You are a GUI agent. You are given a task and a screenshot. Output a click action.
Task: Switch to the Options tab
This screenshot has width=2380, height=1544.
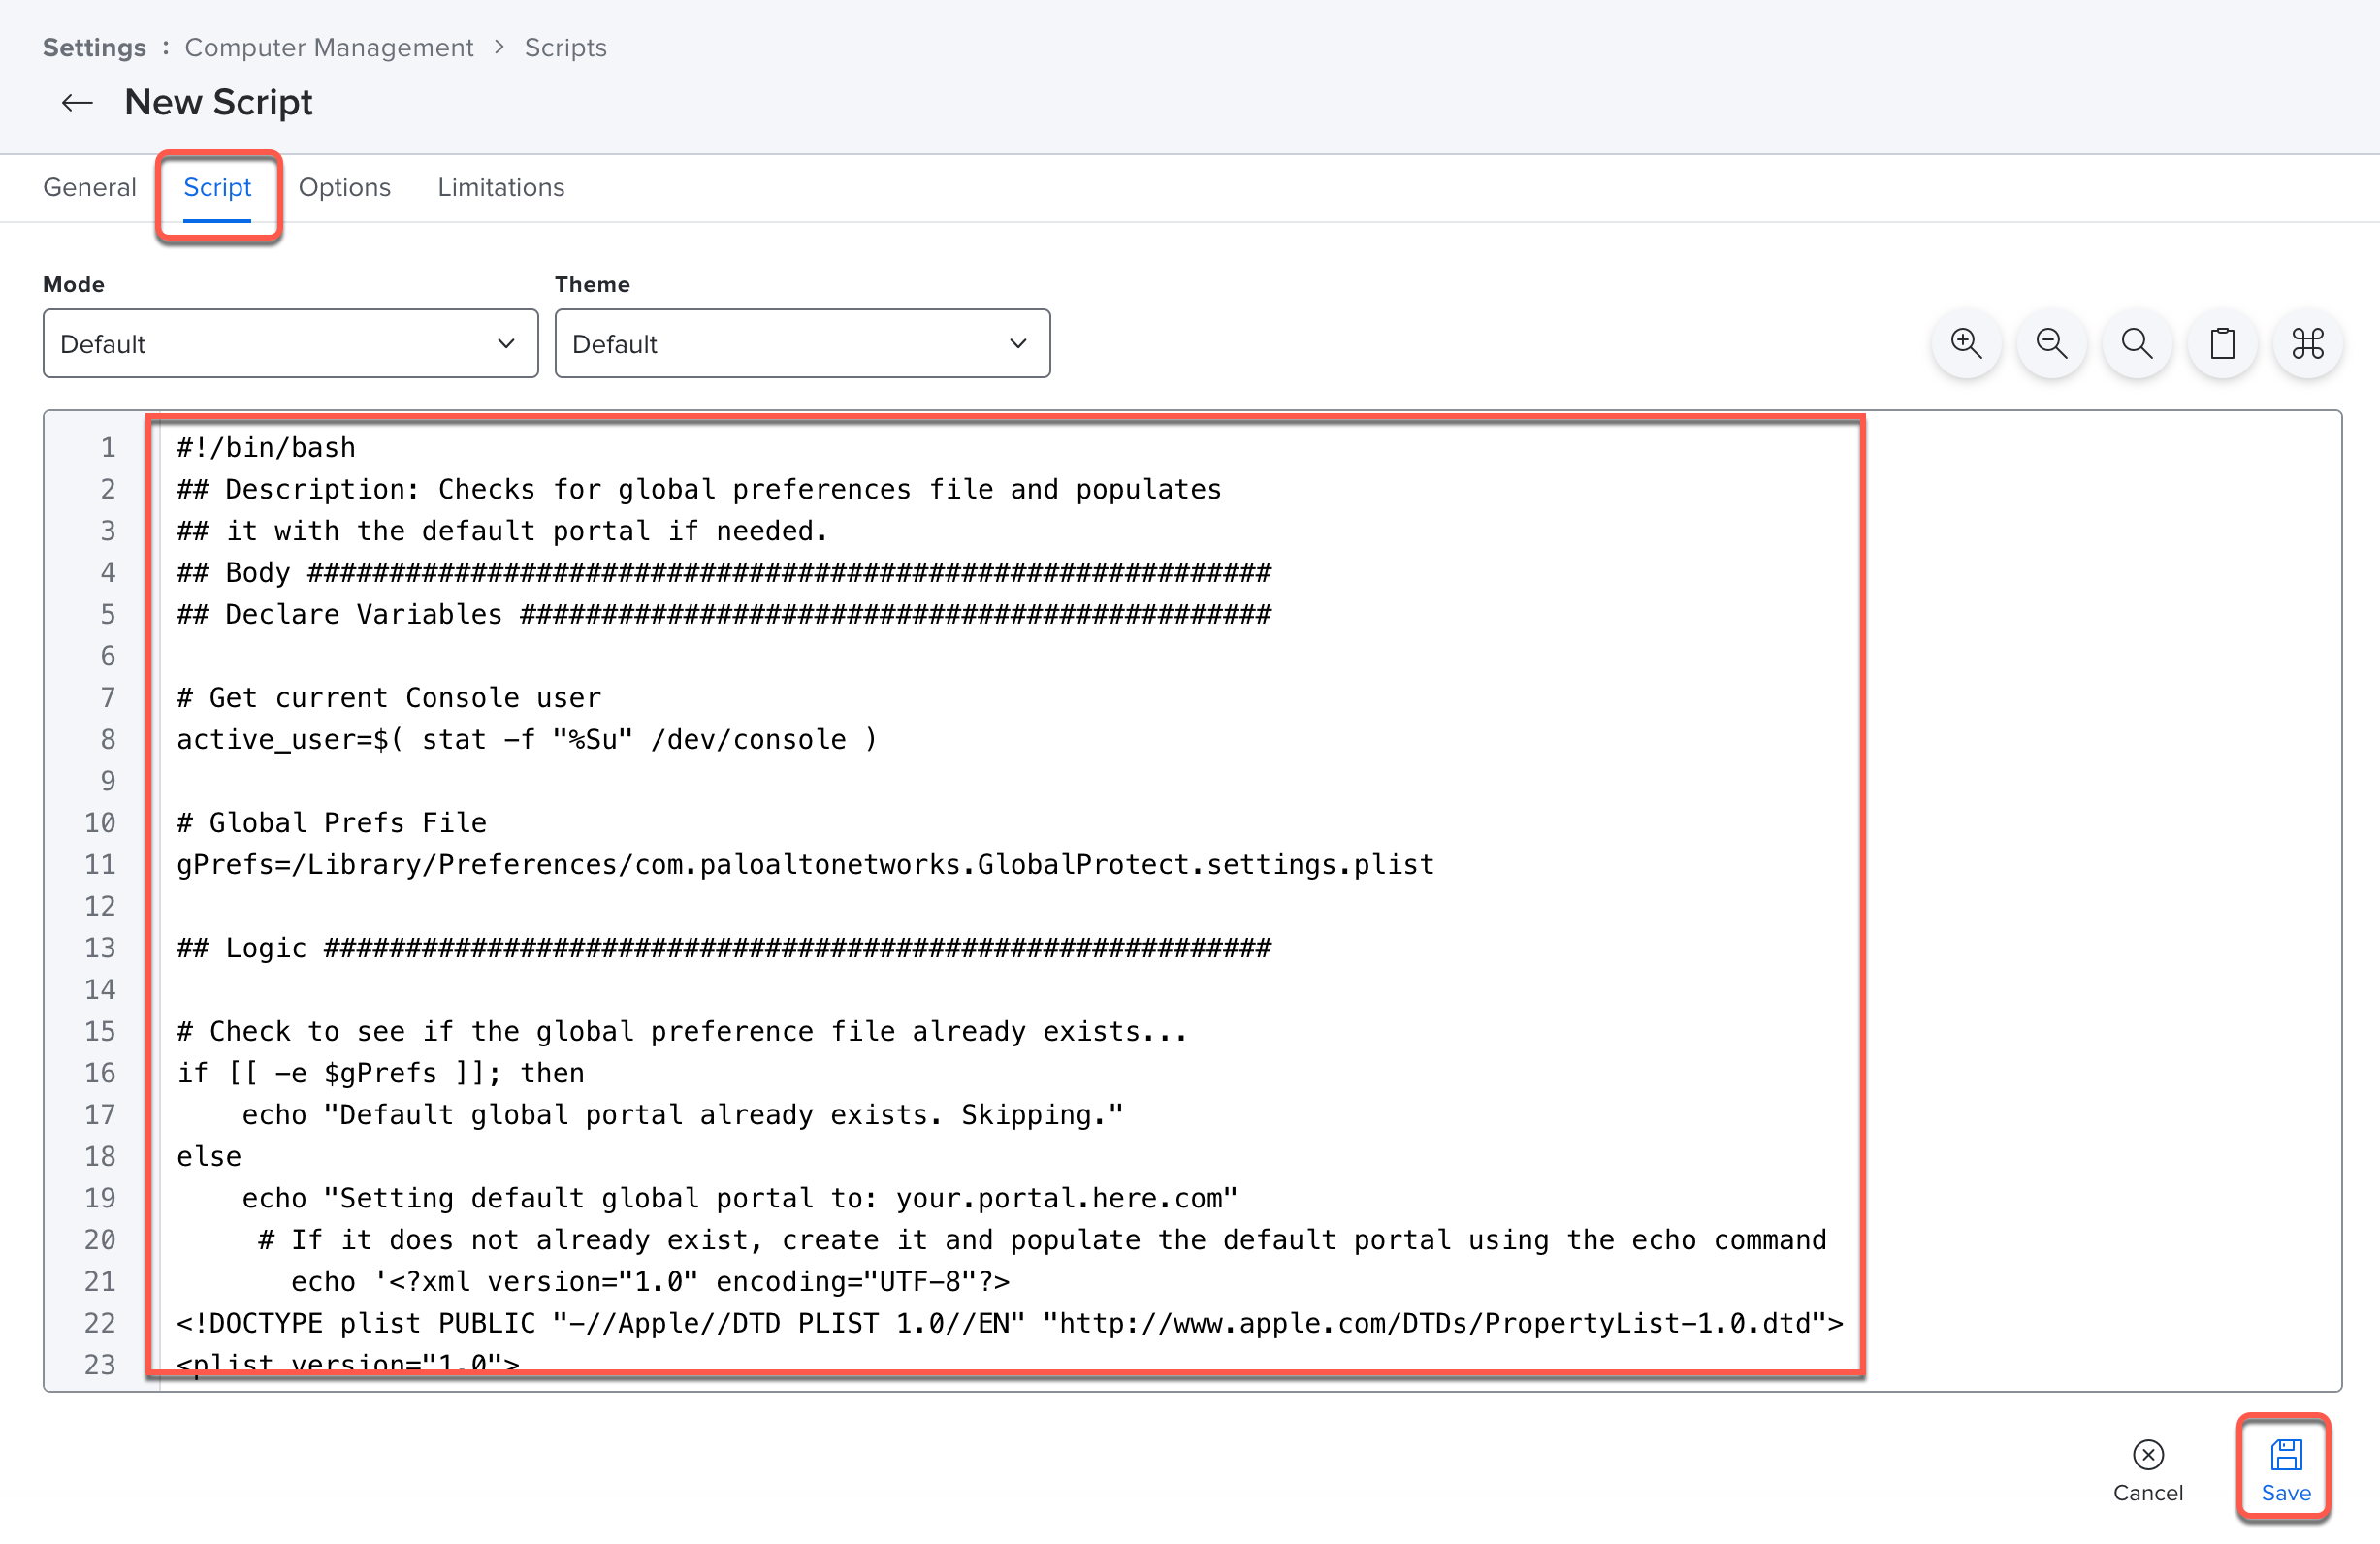[344, 188]
